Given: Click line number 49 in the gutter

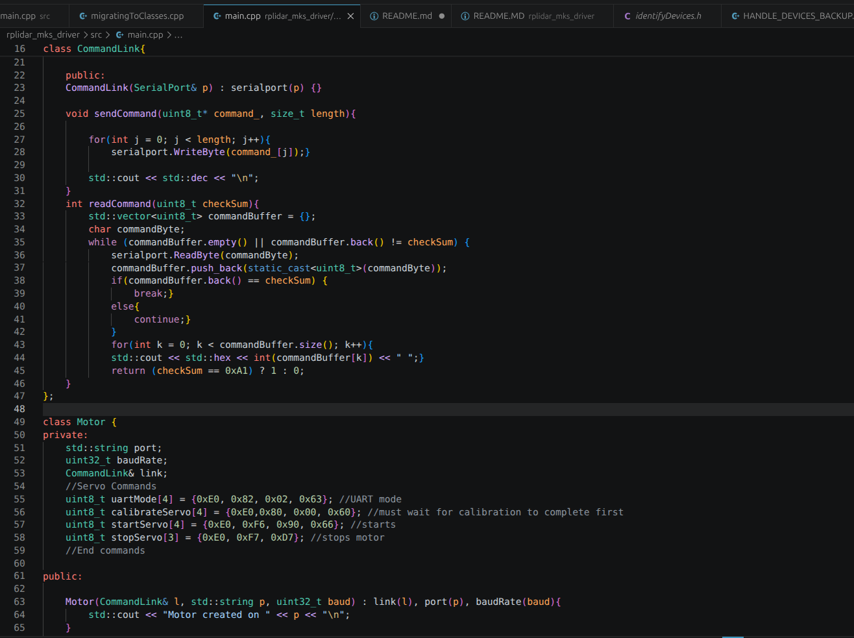Looking at the screenshot, I should pyautogui.click(x=19, y=422).
